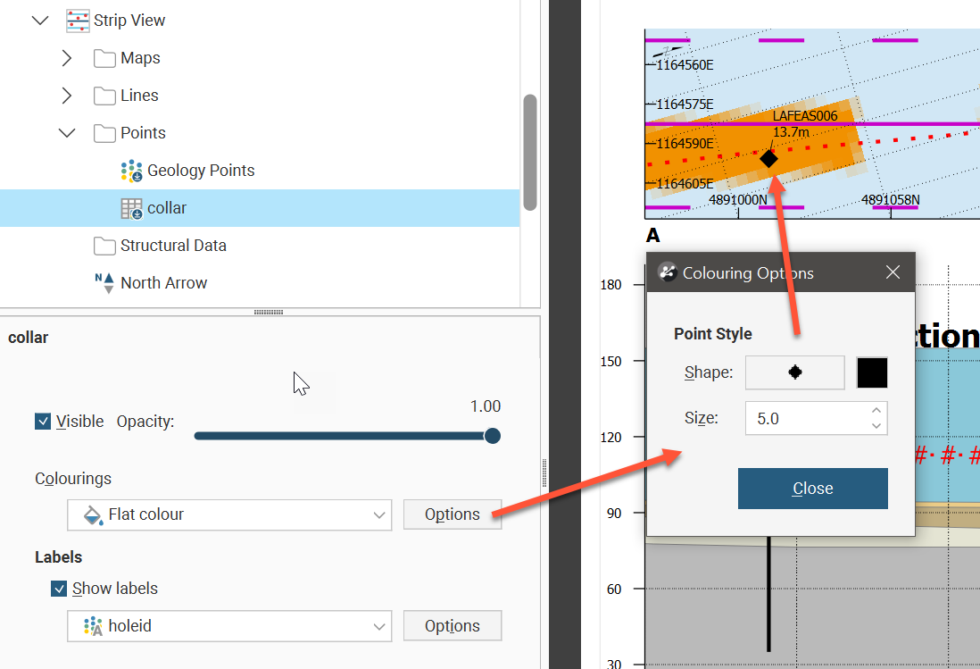Image resolution: width=980 pixels, height=669 pixels.
Task: Click the Strip View icon in tree
Action: [x=79, y=21]
